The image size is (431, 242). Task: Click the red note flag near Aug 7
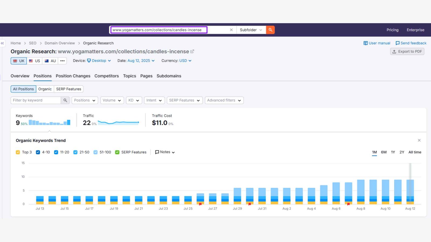pyautogui.click(x=348, y=204)
